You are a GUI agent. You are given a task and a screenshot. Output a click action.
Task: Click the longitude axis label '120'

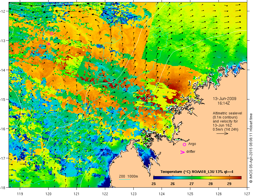[48, 194]
